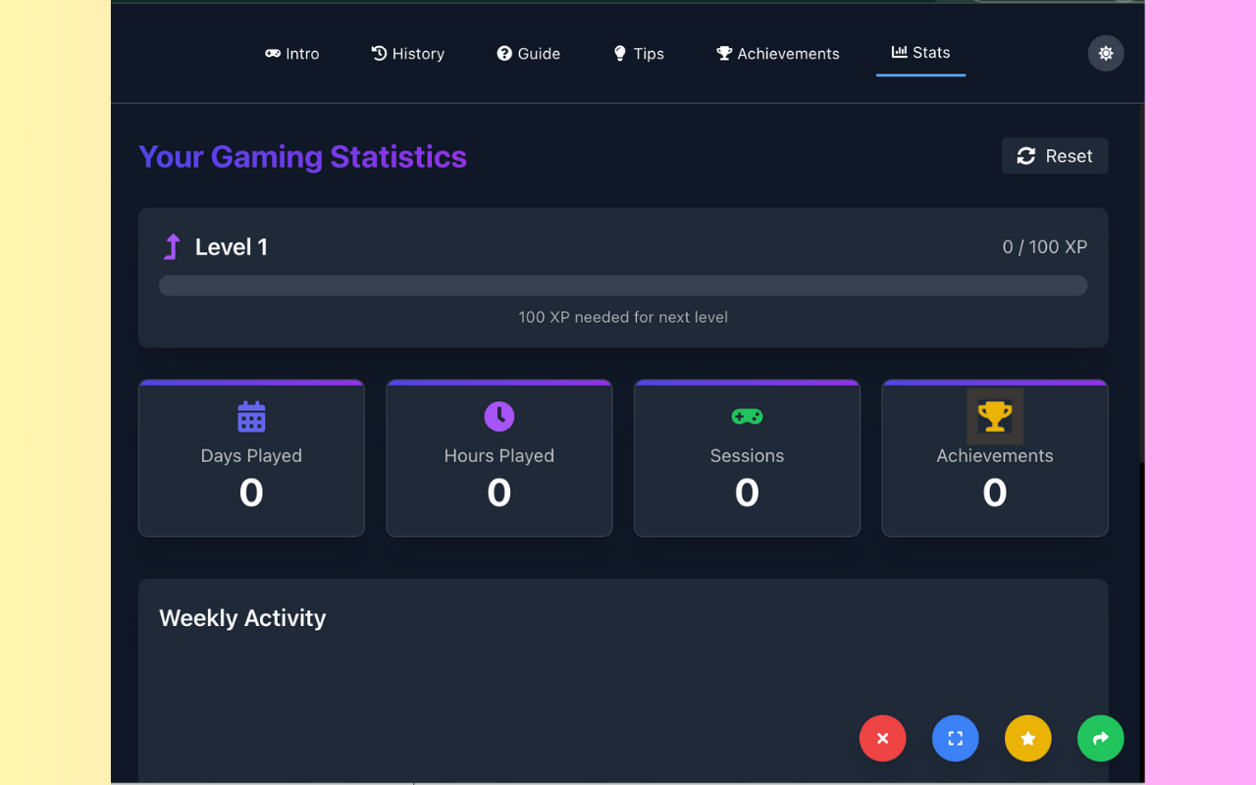
Task: Toggle the light/dark theme button
Action: pos(1105,53)
